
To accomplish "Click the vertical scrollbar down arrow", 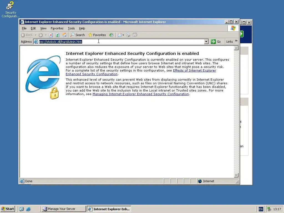I will coord(236,175).
